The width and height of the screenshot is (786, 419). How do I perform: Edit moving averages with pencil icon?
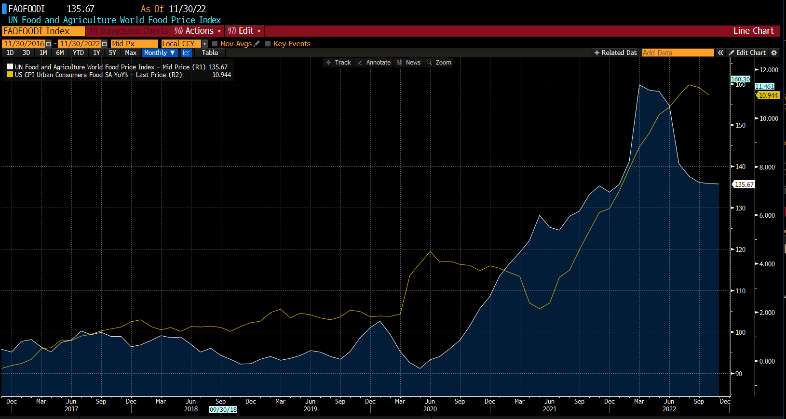pyautogui.click(x=257, y=44)
